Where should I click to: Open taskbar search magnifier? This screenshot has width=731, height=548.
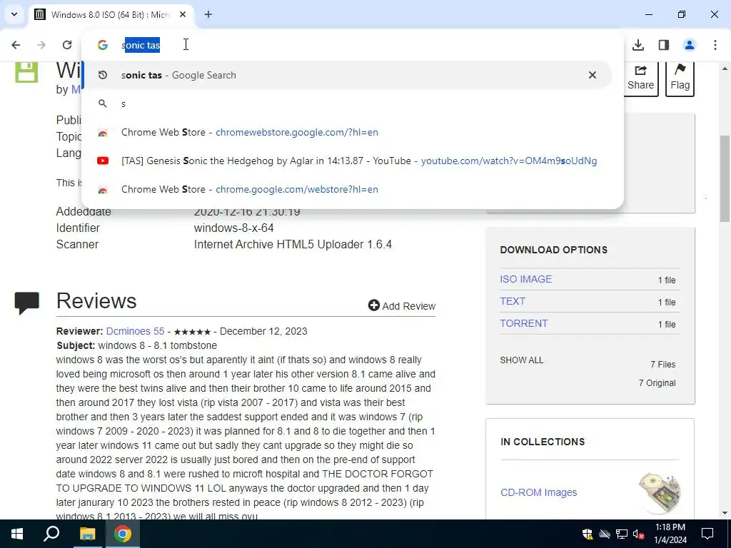[51, 534]
